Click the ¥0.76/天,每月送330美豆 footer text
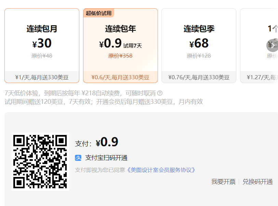Image resolution: width=278 pixels, height=206 pixels. point(199,78)
